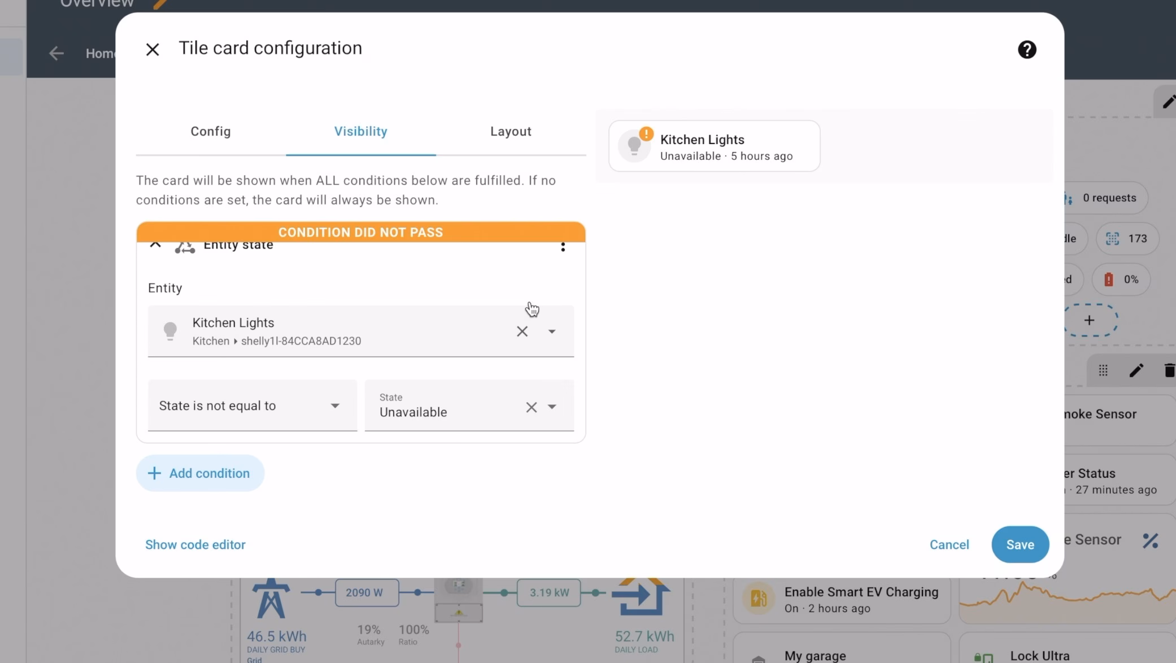1176x663 pixels.
Task: Click the dashed plus add badge
Action: pyautogui.click(x=1090, y=320)
